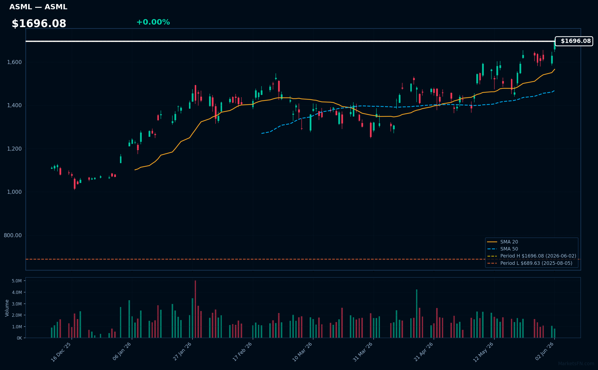Click the 10 Mar '26 date label
The image size is (598, 370).
[x=302, y=352]
